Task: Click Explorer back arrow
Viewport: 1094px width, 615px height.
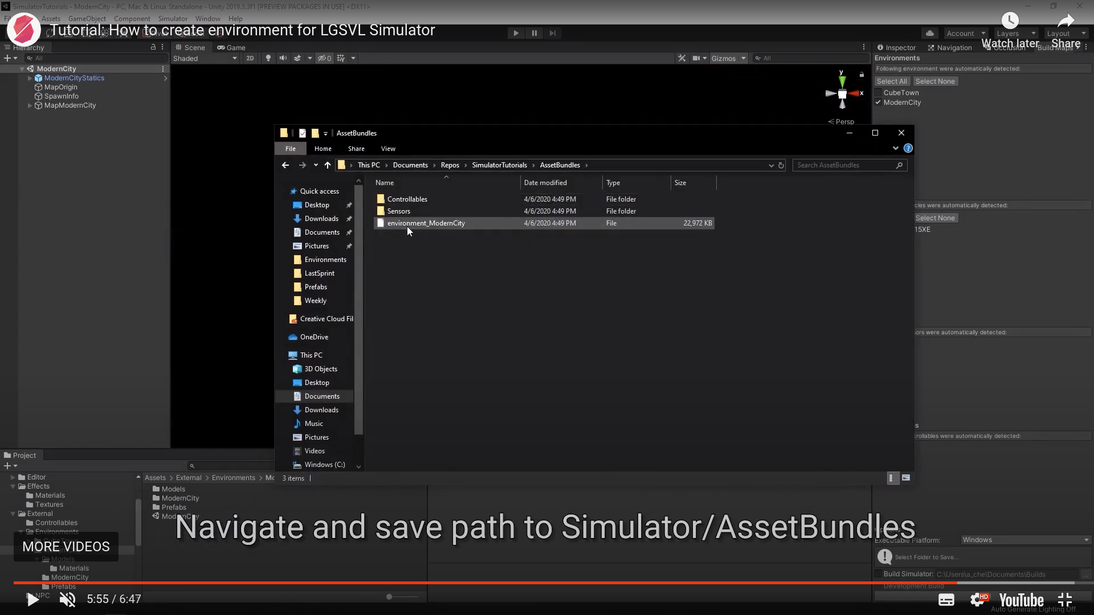Action: [285, 165]
